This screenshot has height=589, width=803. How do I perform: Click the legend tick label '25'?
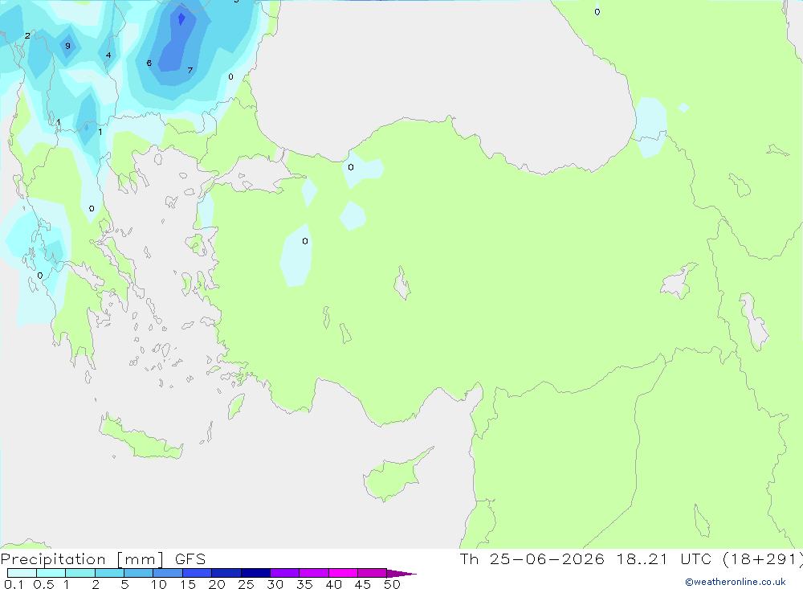(x=246, y=584)
